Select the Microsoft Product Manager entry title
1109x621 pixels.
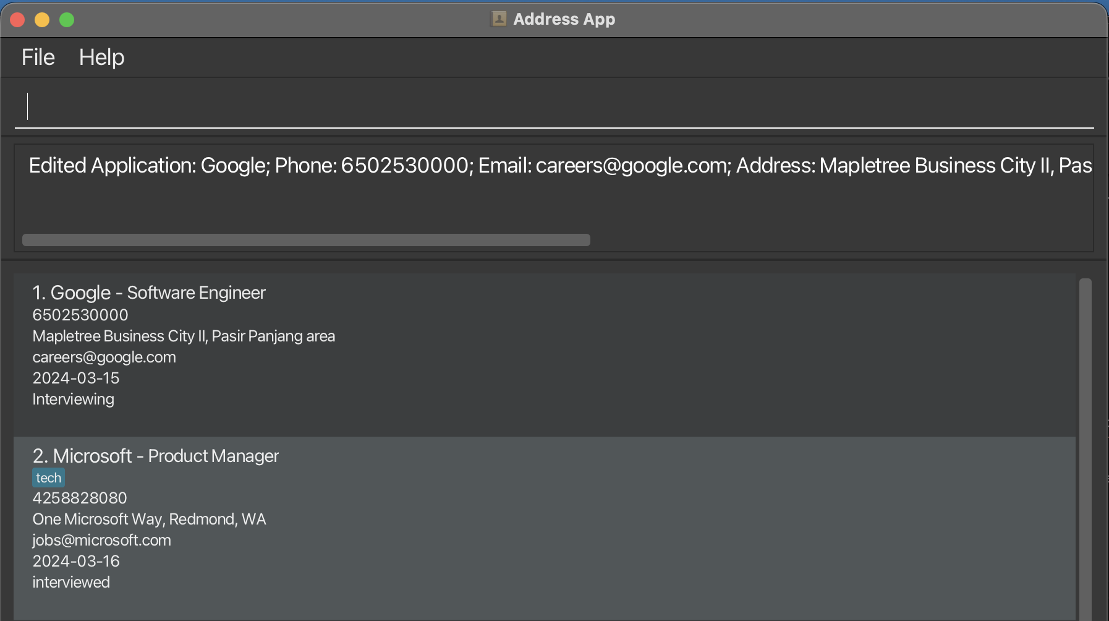(x=156, y=456)
